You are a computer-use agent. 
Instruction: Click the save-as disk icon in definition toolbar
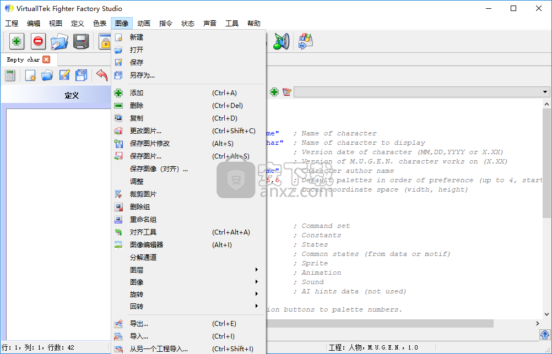pyautogui.click(x=82, y=75)
